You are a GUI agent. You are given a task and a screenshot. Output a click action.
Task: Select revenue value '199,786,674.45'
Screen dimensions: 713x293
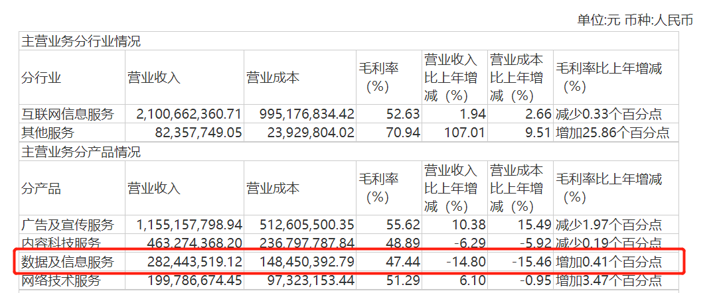point(194,281)
